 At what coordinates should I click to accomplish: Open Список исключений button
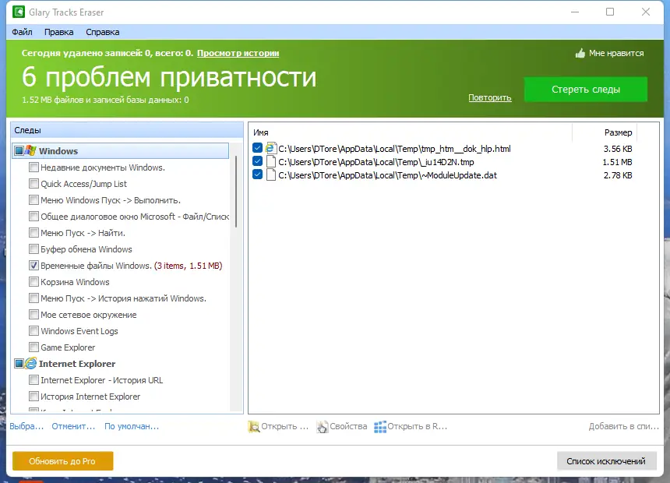(x=606, y=461)
